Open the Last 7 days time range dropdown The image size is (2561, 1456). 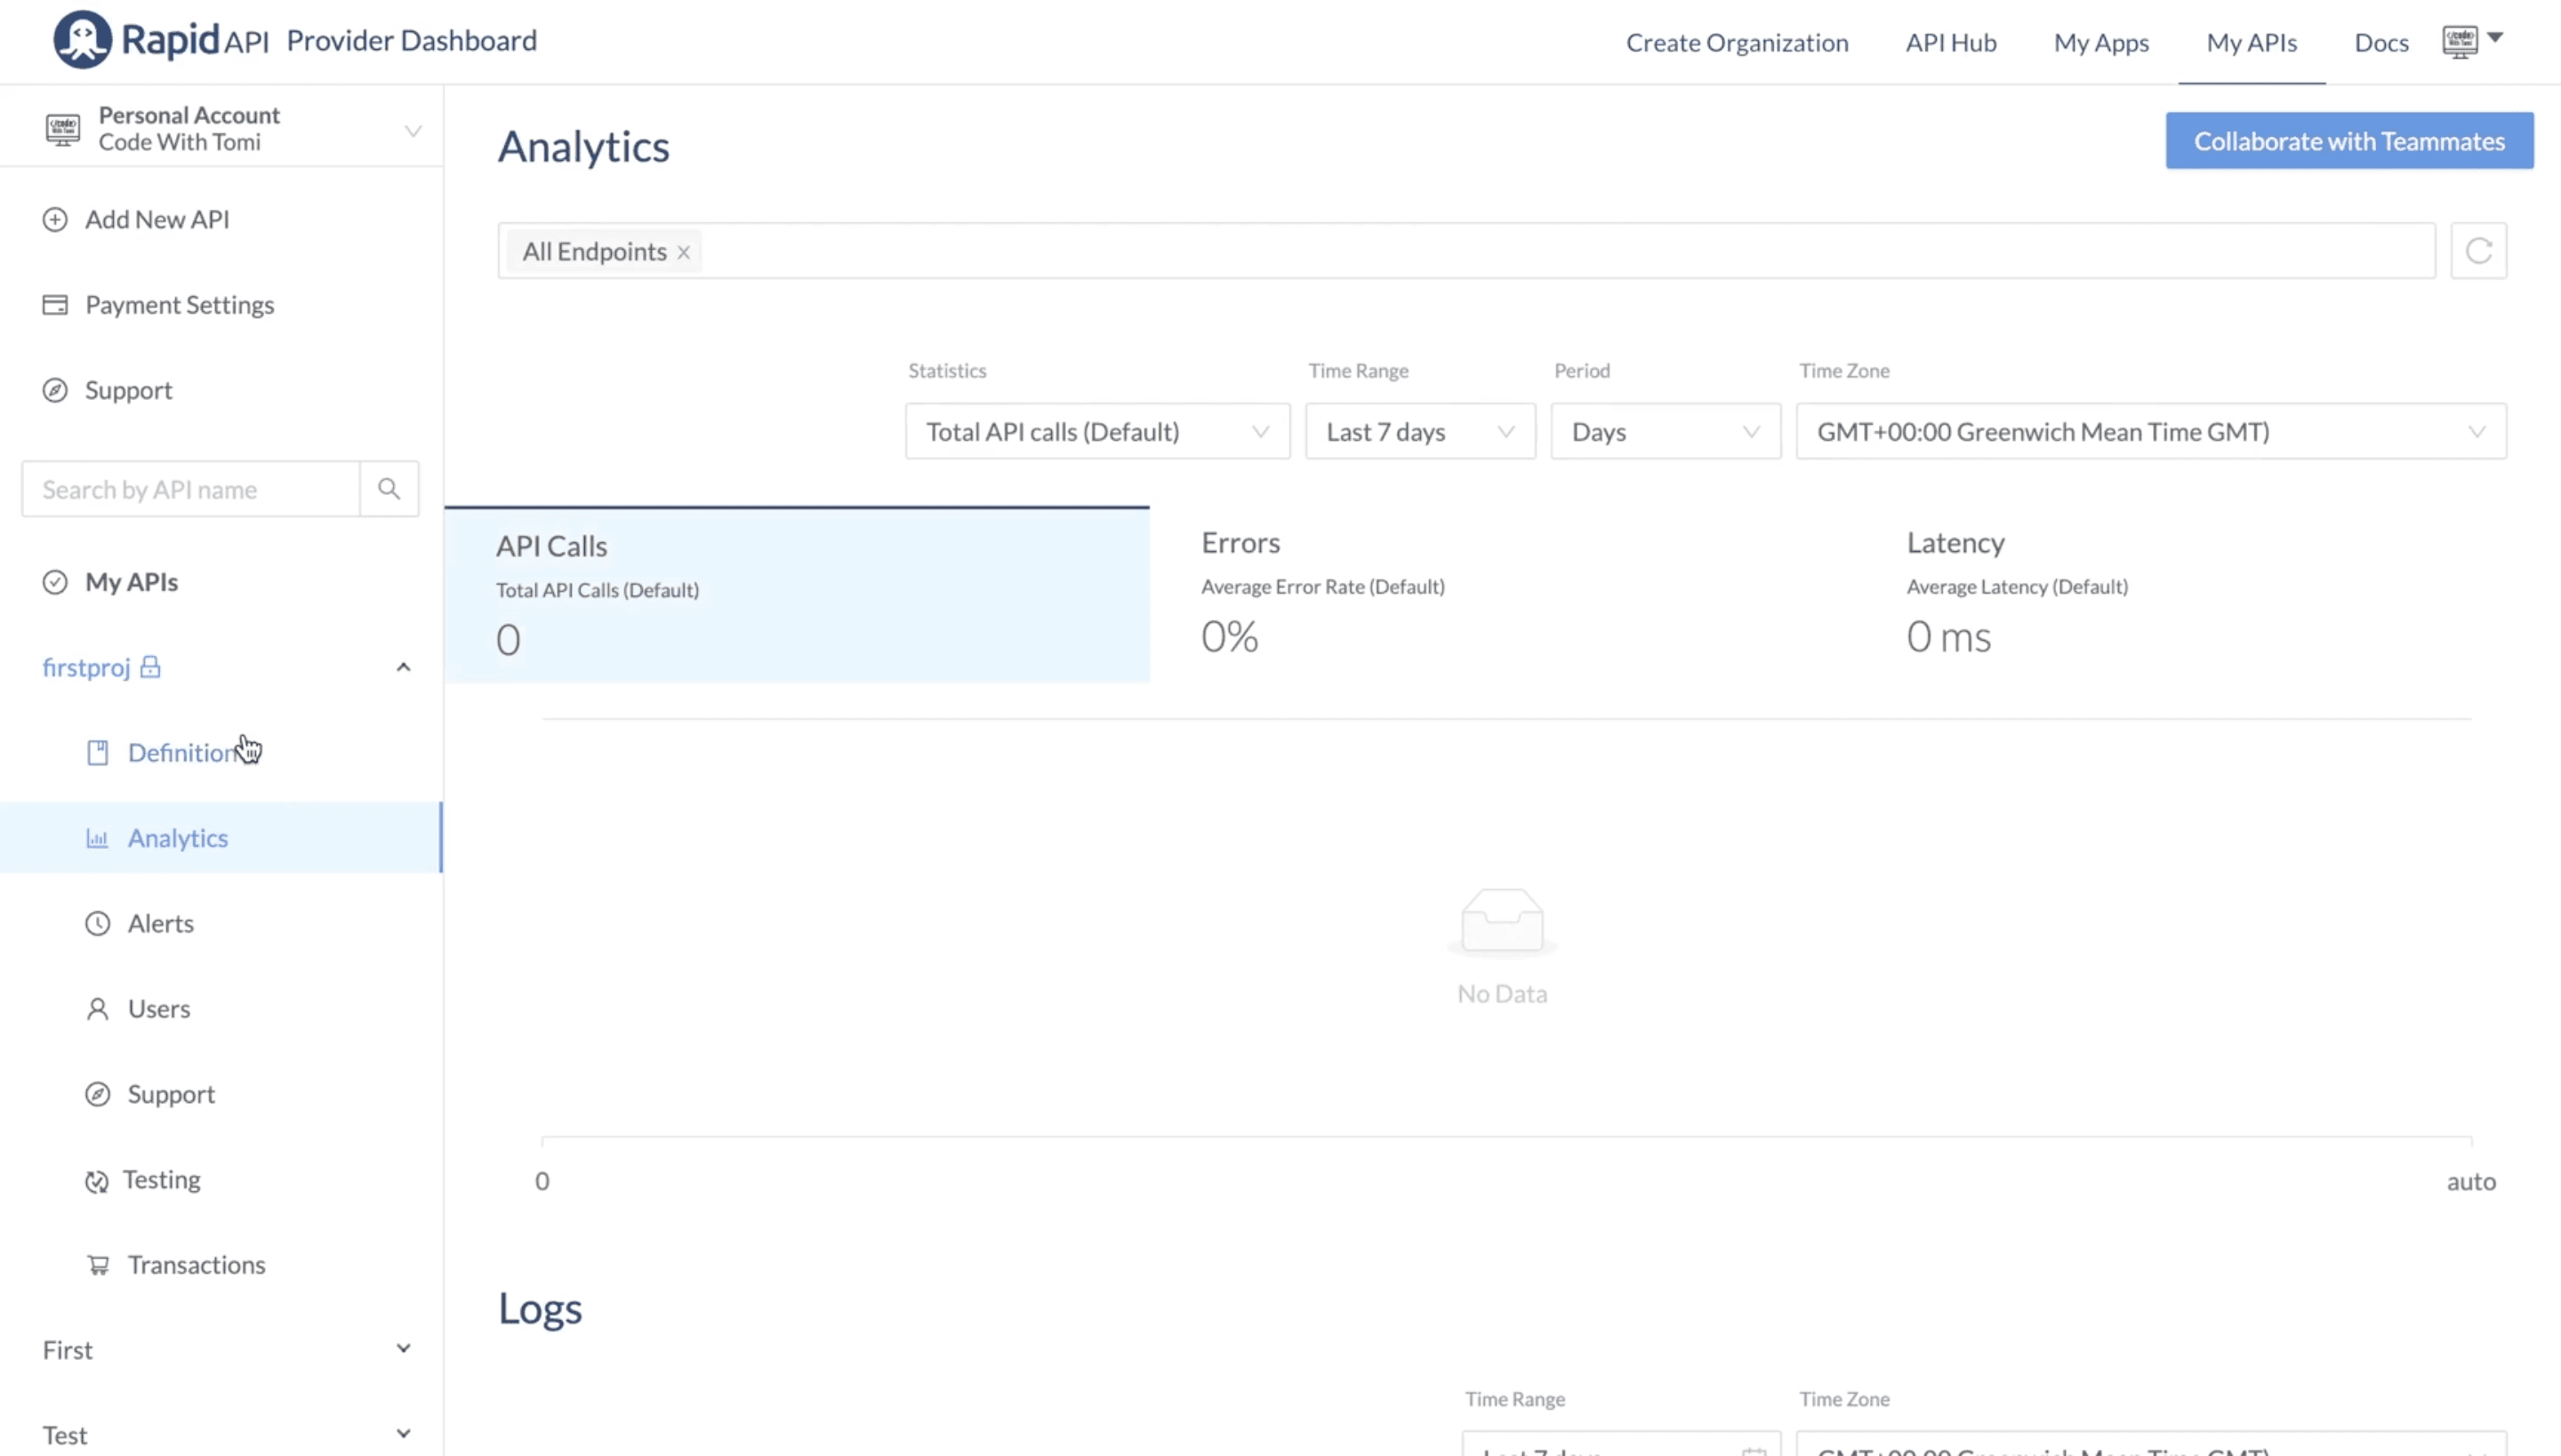tap(1419, 431)
